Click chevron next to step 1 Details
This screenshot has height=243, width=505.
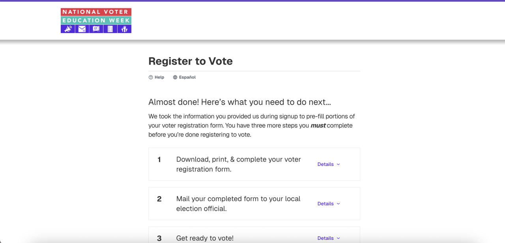(x=338, y=164)
